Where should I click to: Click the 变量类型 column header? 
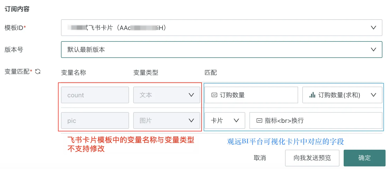point(146,73)
